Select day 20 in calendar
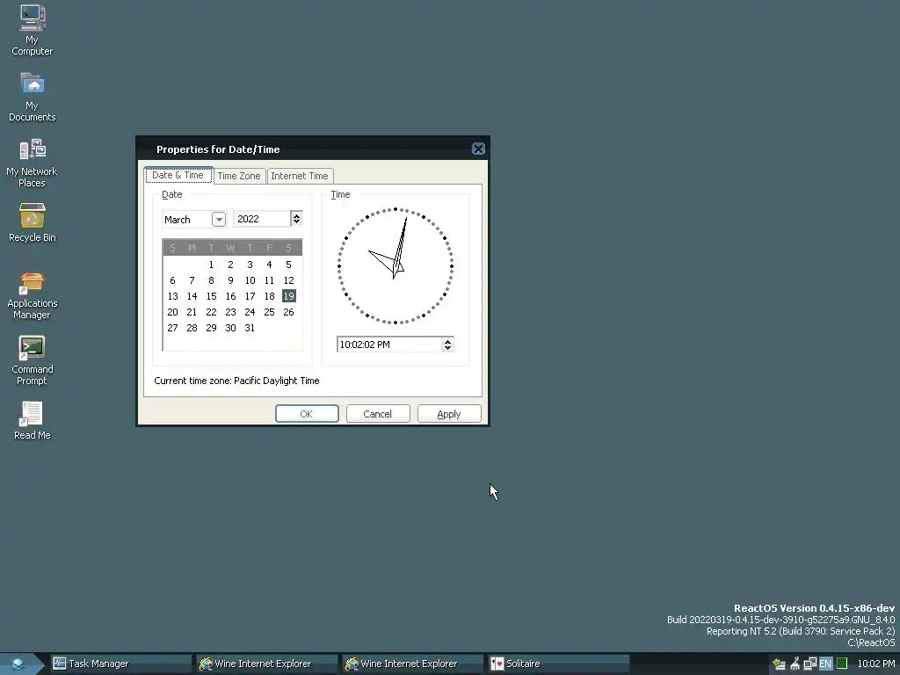900x675 pixels. click(x=173, y=312)
